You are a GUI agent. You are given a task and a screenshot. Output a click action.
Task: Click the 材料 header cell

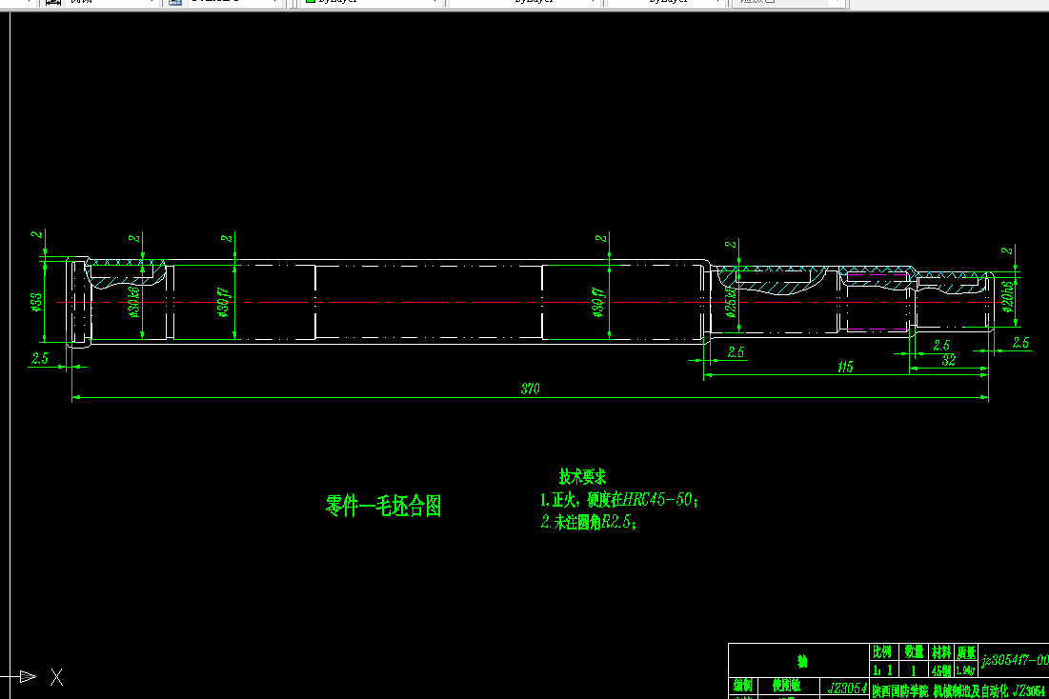[x=941, y=651]
